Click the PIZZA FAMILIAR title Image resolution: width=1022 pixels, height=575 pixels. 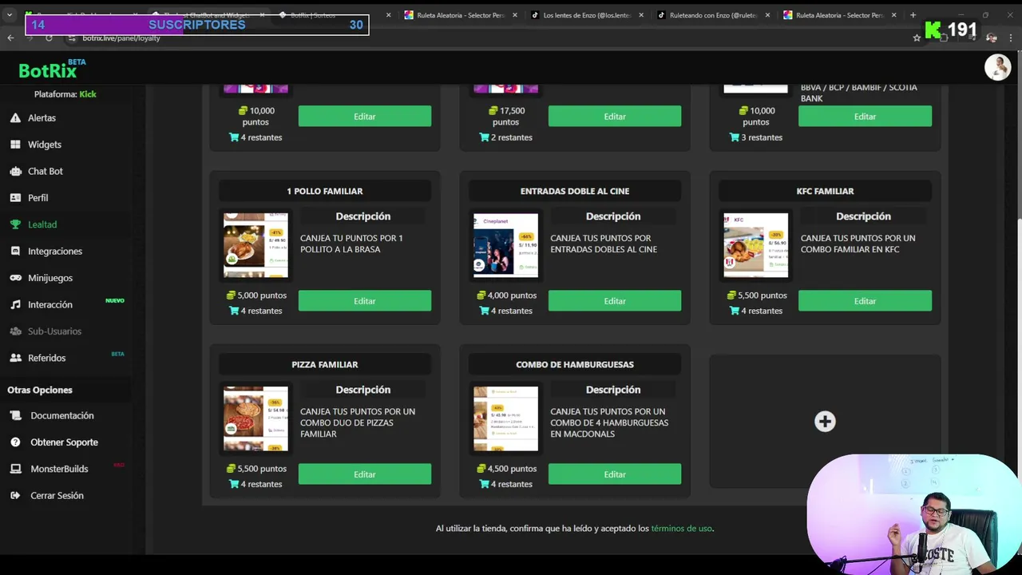(325, 364)
